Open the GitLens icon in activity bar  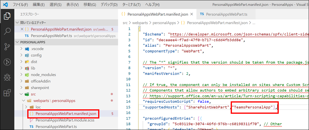pyautogui.click(x=7, y=62)
